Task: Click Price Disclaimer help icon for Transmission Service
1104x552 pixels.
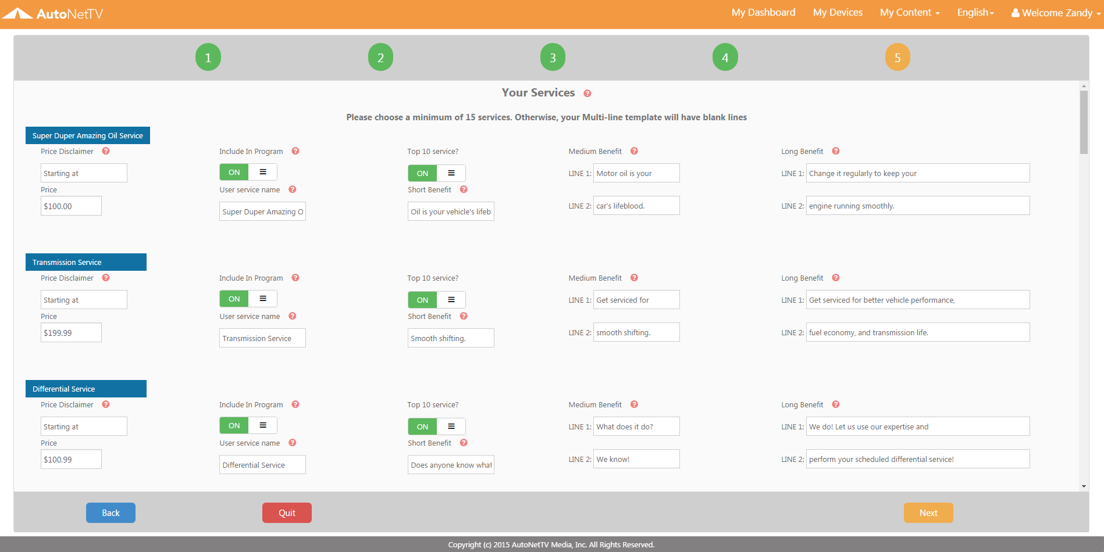Action: point(106,278)
